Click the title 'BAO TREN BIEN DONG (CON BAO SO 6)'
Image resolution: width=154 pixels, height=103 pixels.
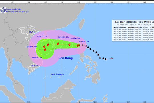(x=134, y=22)
